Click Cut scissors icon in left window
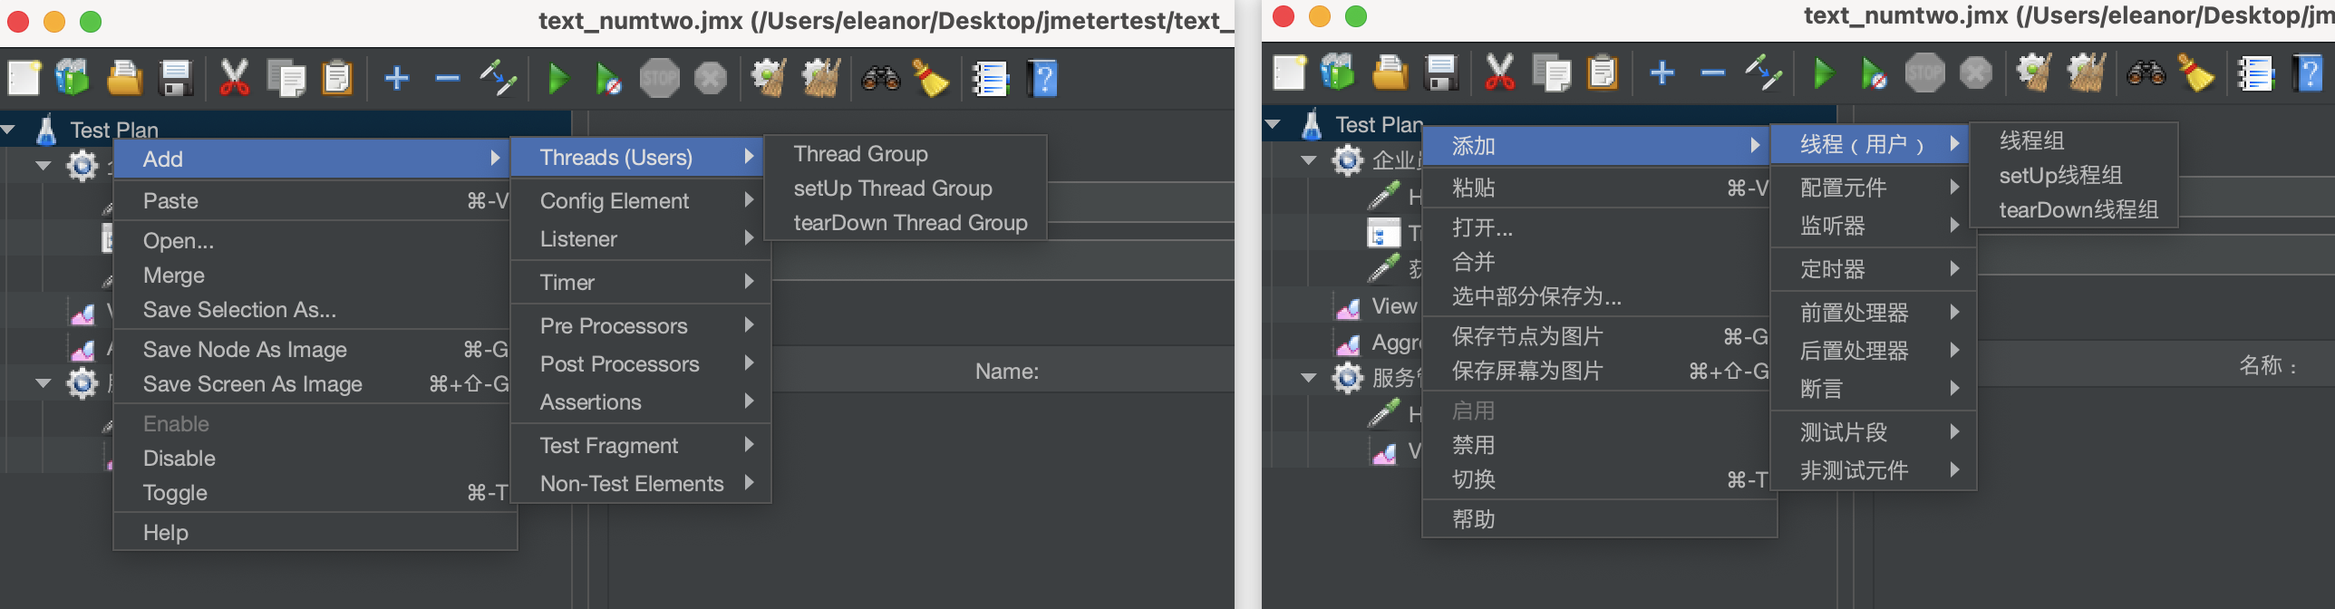2335x609 pixels. click(235, 78)
